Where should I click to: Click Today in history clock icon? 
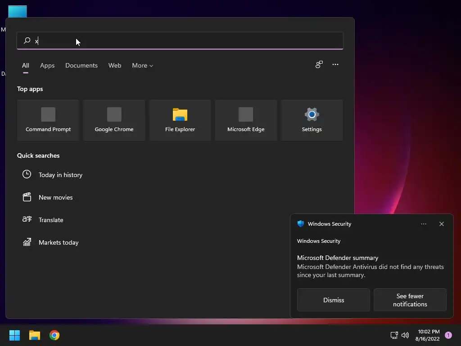pos(27,174)
